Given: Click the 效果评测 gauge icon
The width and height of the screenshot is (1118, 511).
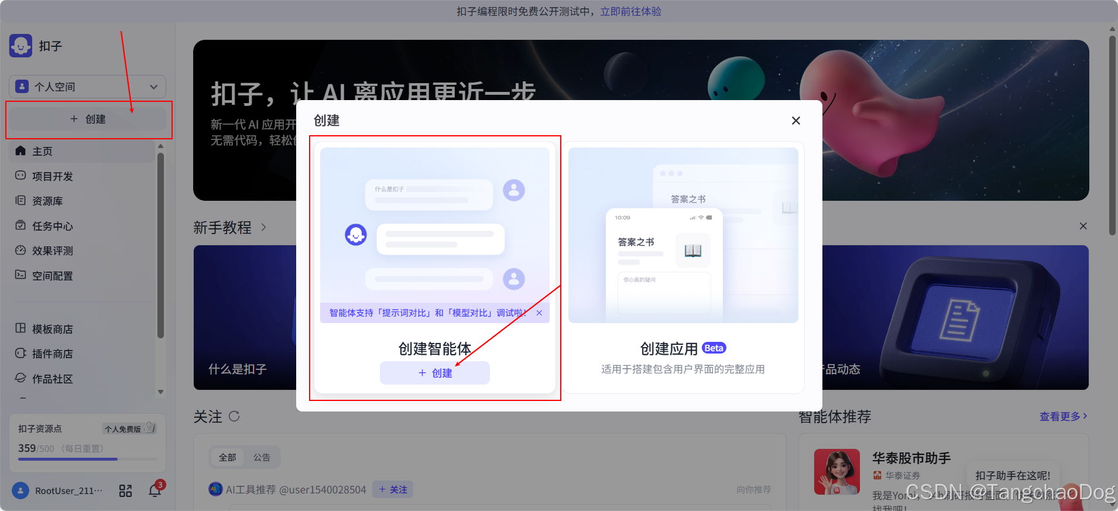Looking at the screenshot, I should (x=20, y=251).
